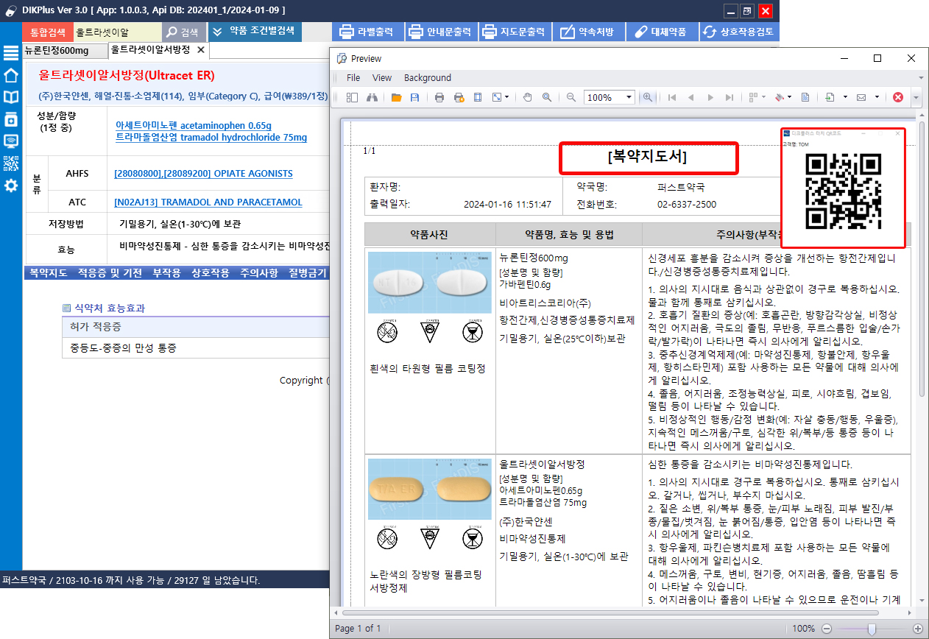Open TRAMADOL AND PARACETAMOL ATC link

click(x=207, y=202)
